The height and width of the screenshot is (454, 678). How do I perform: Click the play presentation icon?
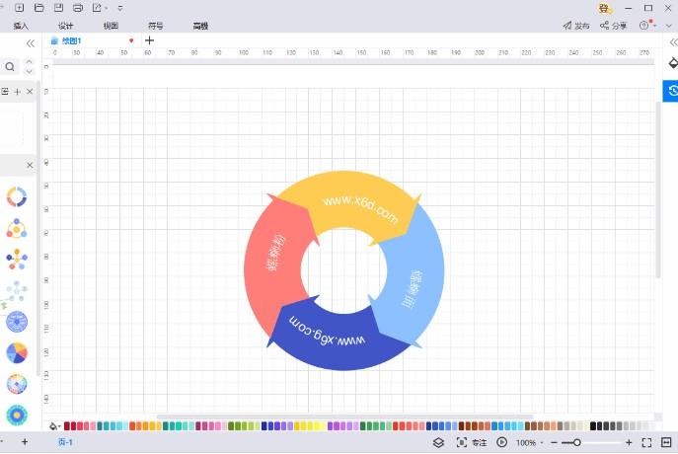[502, 442]
